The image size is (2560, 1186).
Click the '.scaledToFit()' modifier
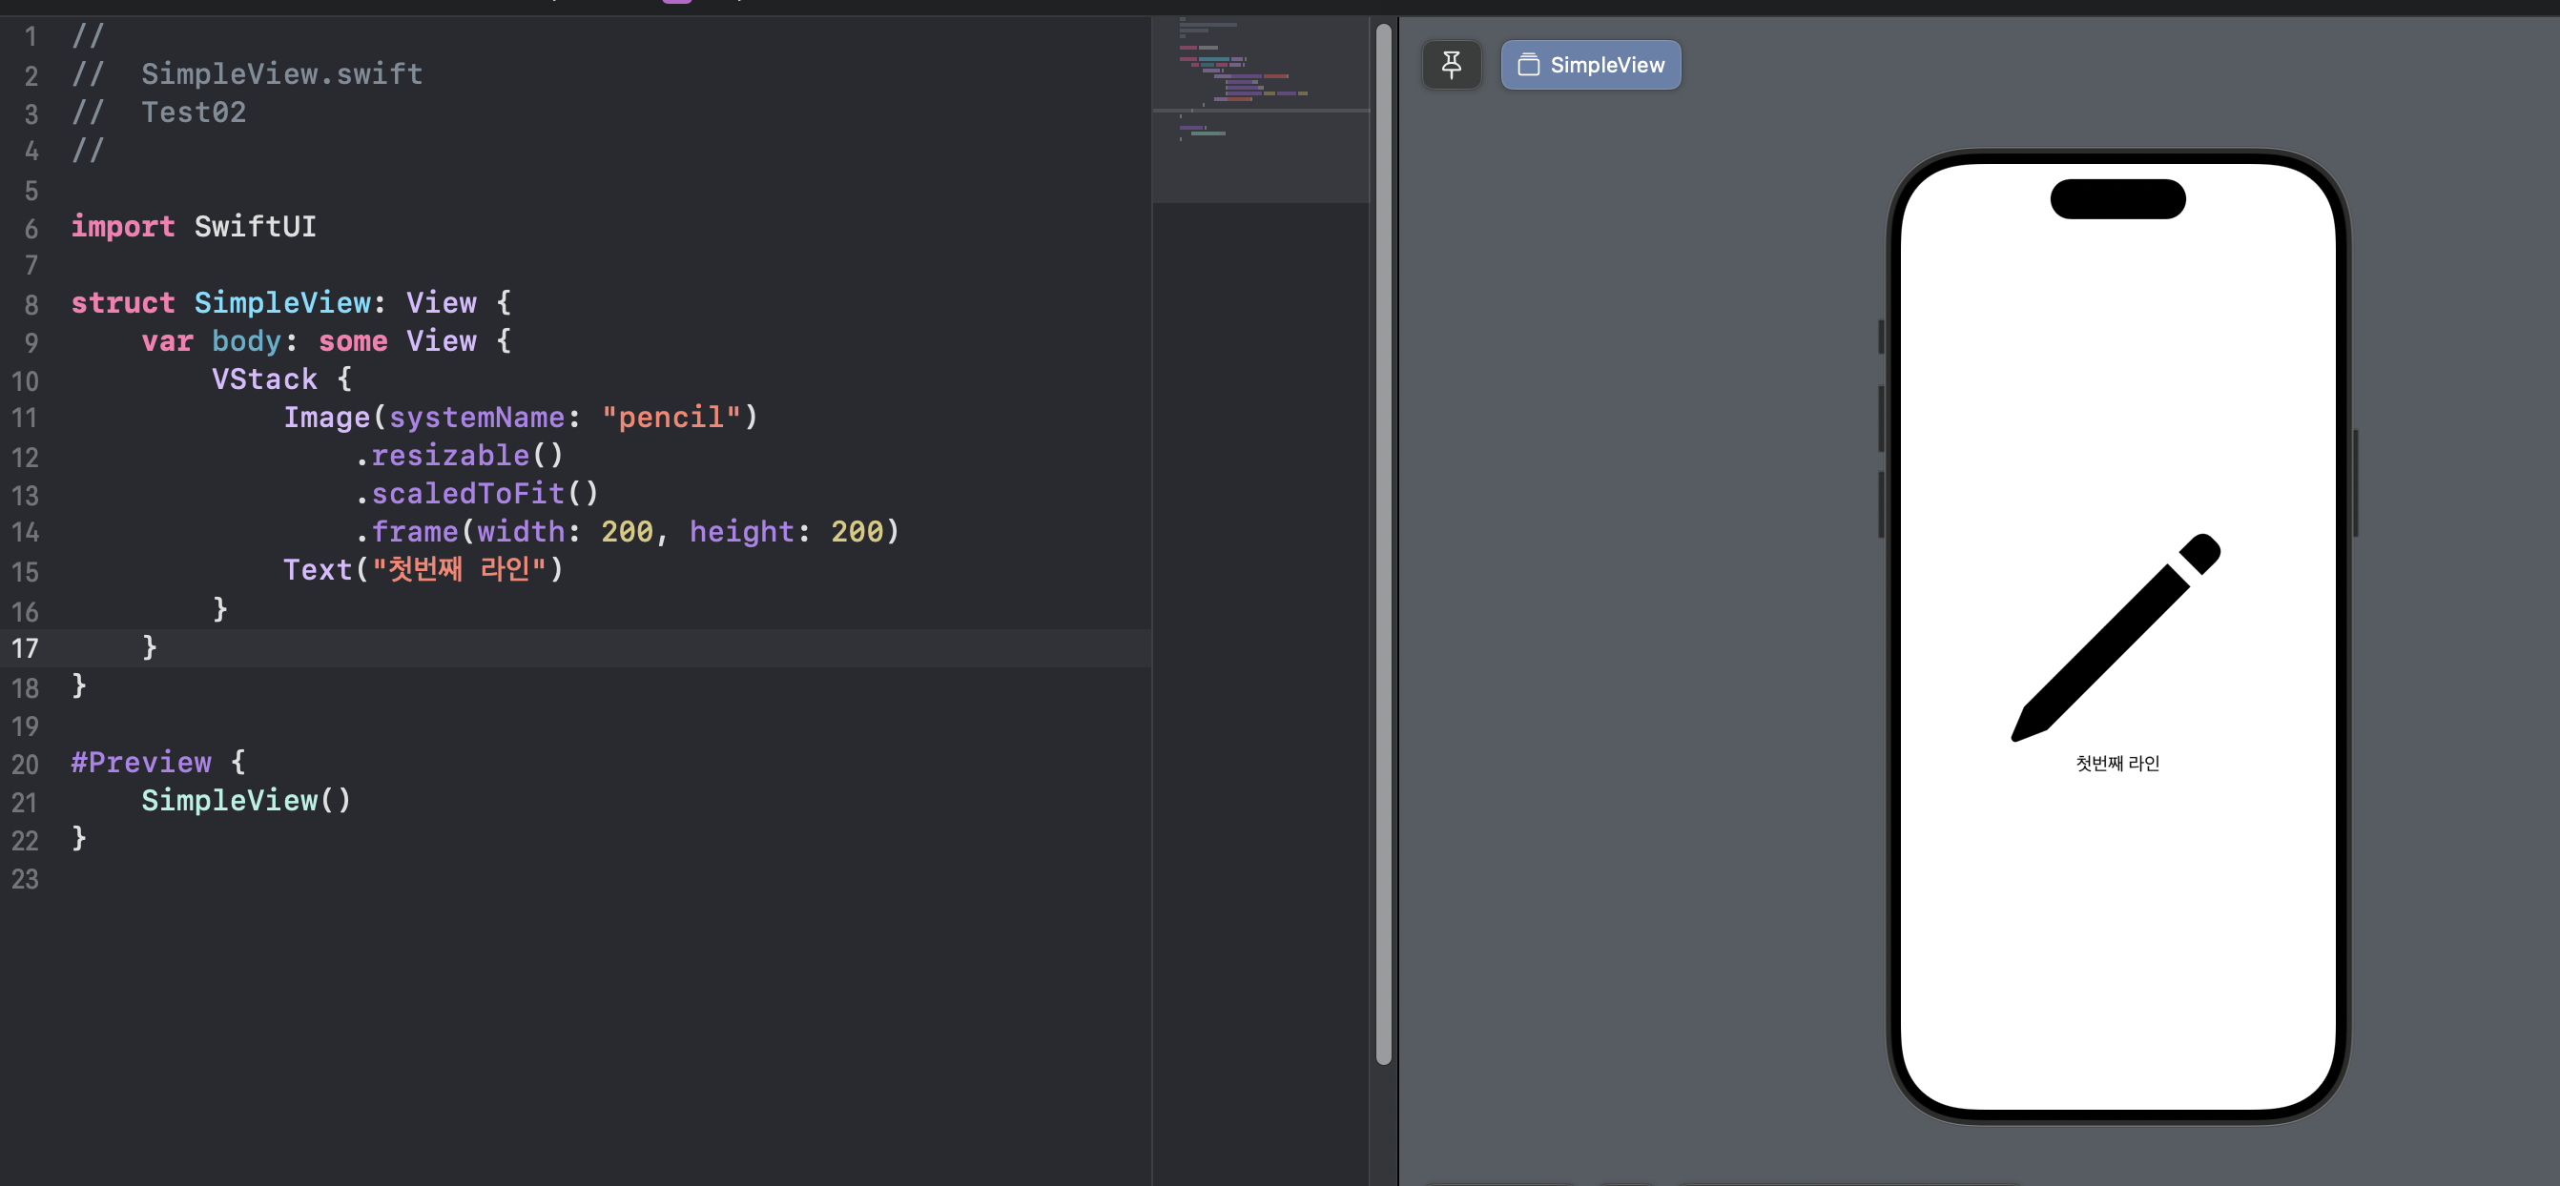(477, 493)
